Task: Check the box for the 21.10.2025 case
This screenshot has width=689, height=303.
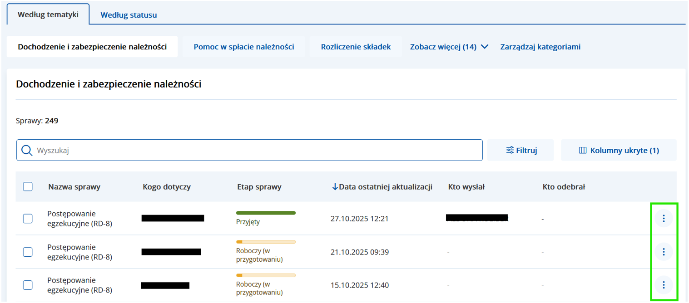Action: pos(28,252)
